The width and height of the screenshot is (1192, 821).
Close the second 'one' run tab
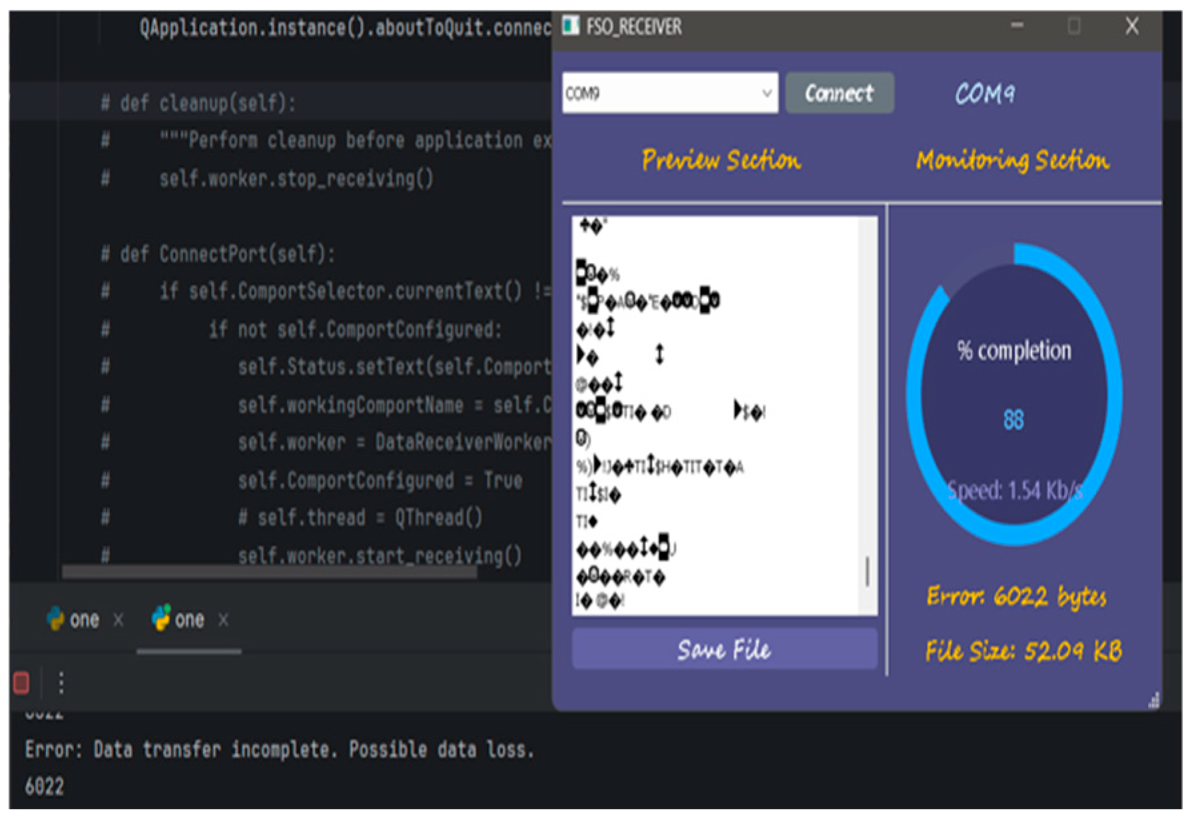coord(224,620)
